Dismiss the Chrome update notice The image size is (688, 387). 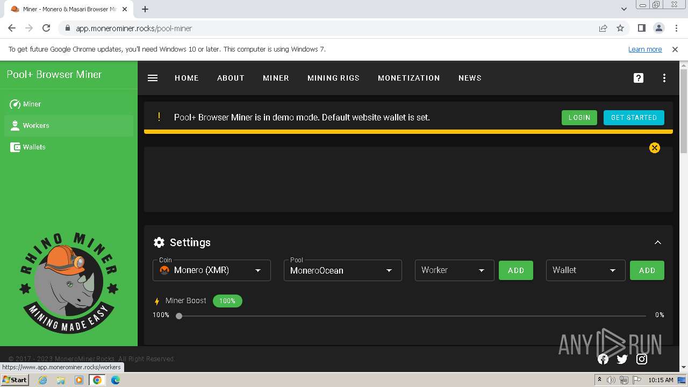pyautogui.click(x=675, y=49)
